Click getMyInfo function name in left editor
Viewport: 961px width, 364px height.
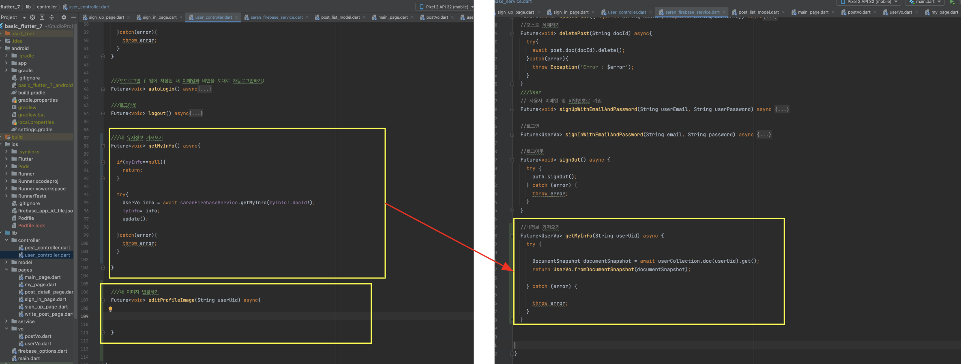[161, 146]
